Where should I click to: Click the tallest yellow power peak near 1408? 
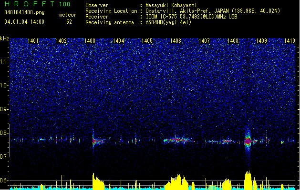248,180
